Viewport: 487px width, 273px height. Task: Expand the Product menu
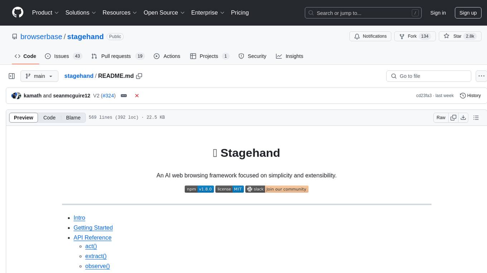[45, 13]
